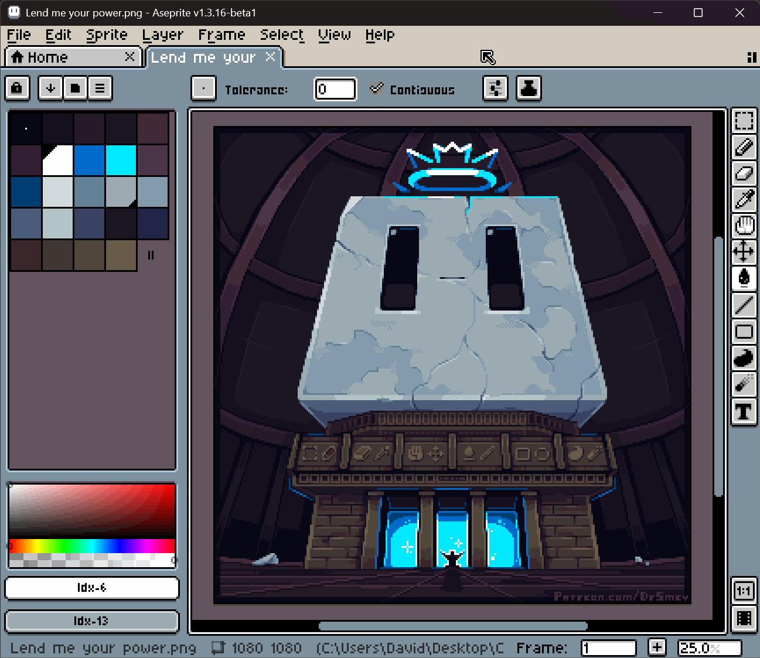
Task: Select the Move tool
Action: point(744,252)
